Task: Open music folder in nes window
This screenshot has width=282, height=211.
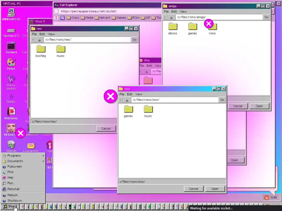Action: (x=61, y=51)
